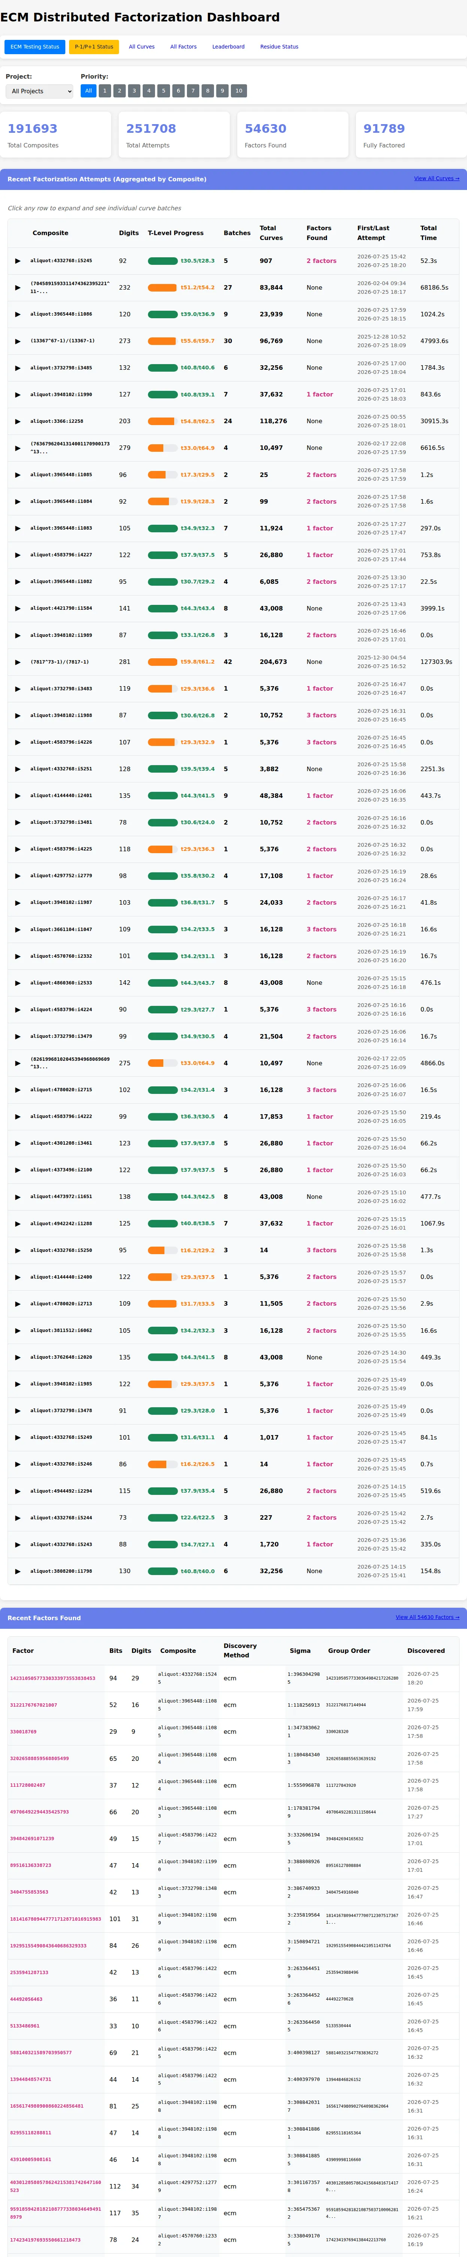Open the ECM Testing Status tab
467x2257 pixels.
click(35, 46)
